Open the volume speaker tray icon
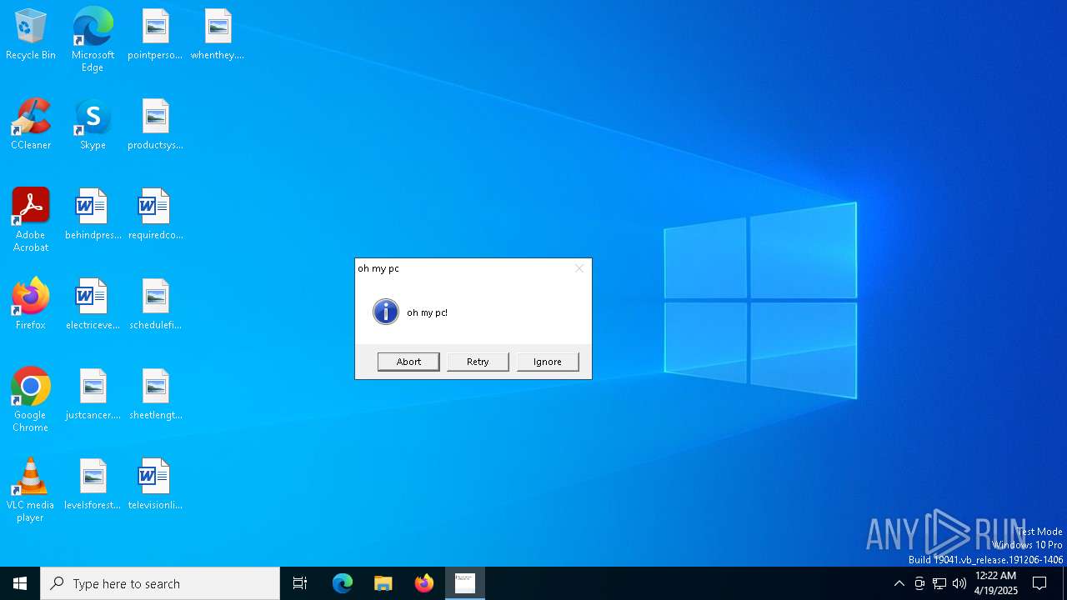 click(x=959, y=583)
